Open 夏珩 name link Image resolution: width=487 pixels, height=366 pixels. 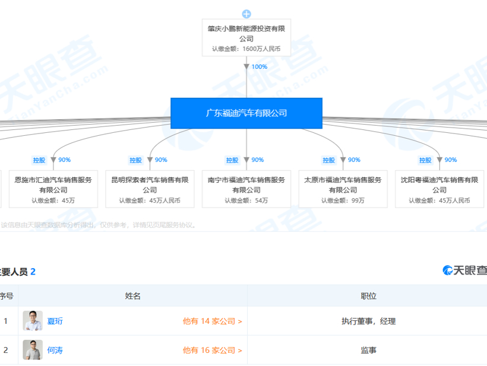click(x=55, y=321)
